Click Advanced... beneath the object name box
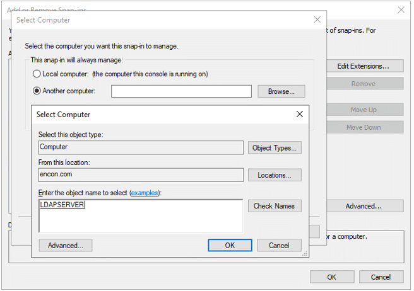Viewport: 414px width, 291px height. point(66,245)
